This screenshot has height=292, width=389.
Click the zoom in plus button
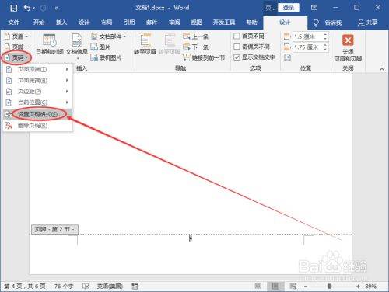(x=358, y=287)
